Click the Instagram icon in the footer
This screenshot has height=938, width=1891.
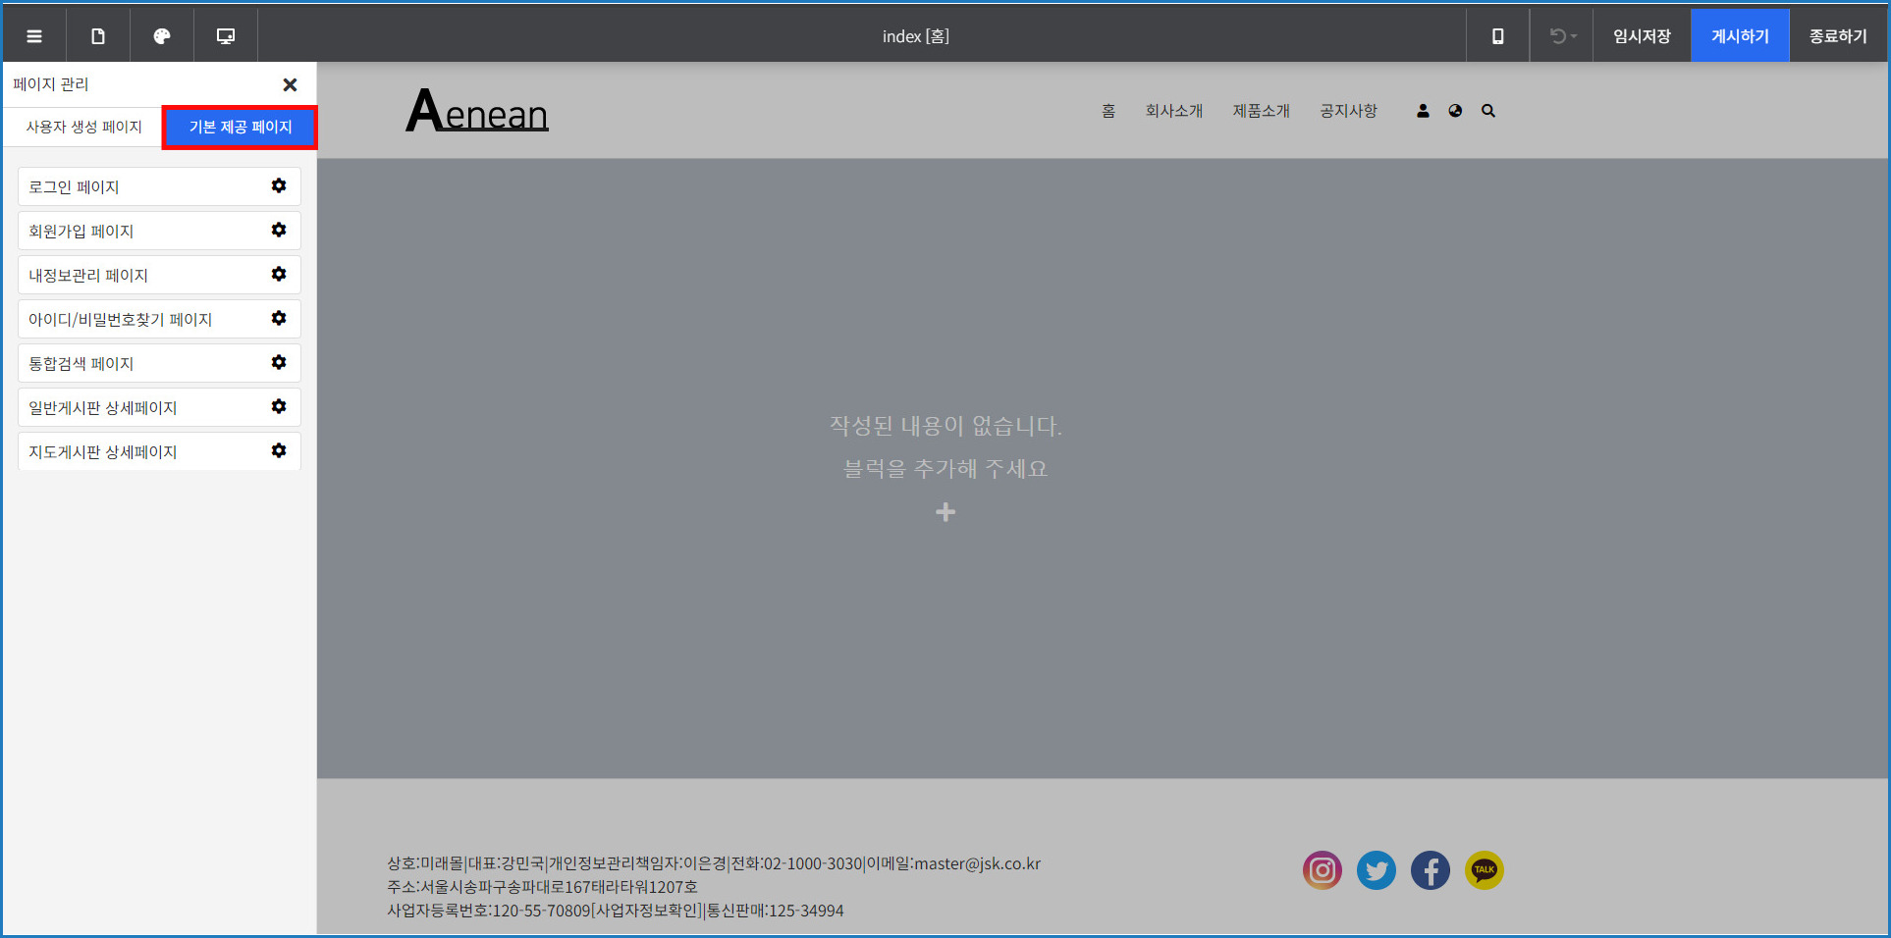pos(1322,870)
